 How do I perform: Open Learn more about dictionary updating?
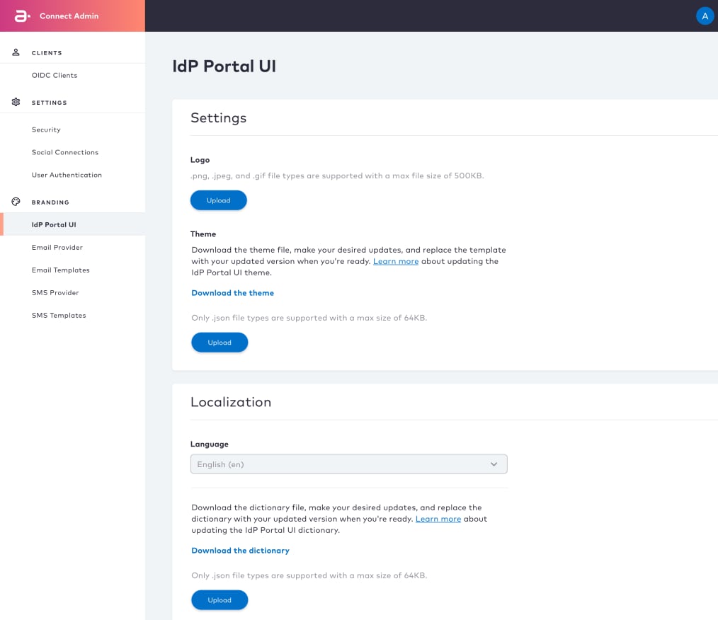tap(438, 519)
